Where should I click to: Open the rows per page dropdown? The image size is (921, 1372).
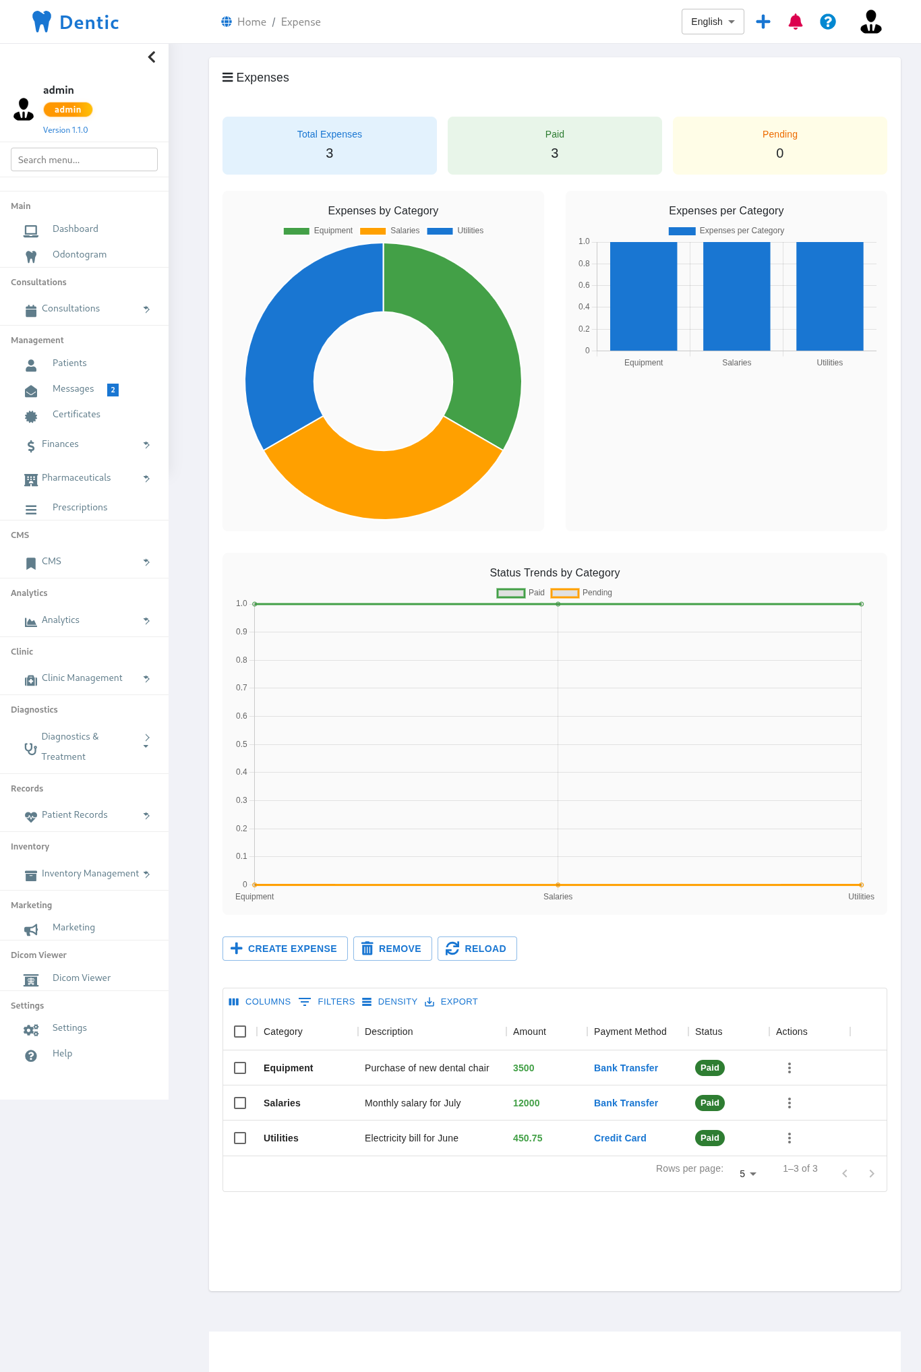click(748, 1174)
